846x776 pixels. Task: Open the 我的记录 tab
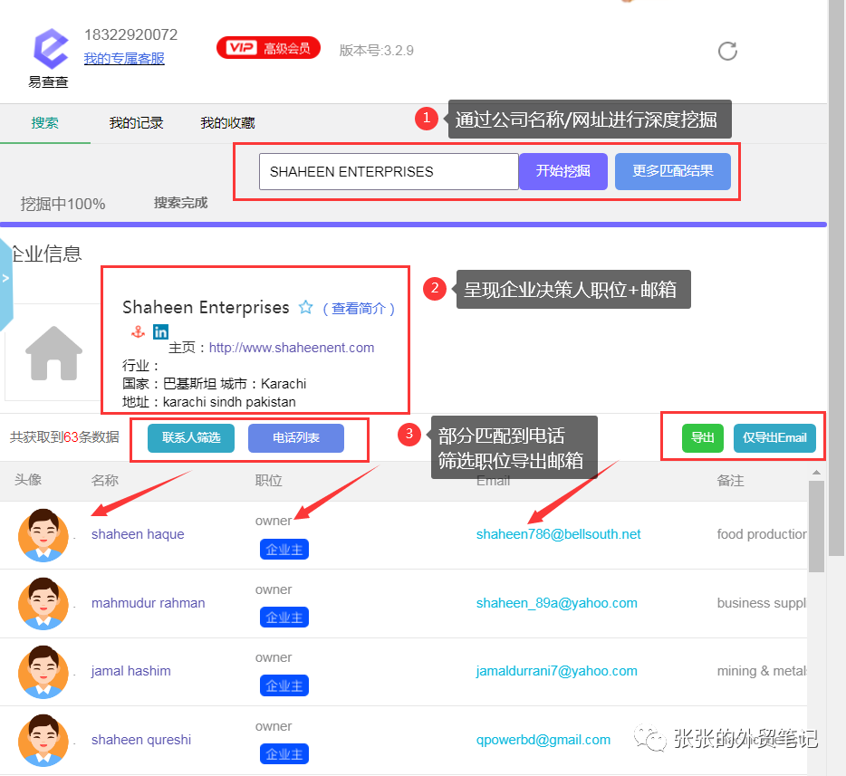(x=136, y=123)
